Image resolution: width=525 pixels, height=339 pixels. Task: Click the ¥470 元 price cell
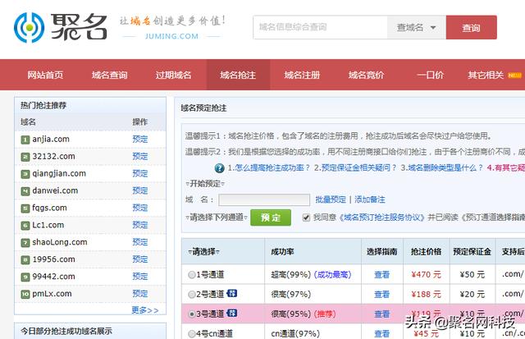(427, 275)
